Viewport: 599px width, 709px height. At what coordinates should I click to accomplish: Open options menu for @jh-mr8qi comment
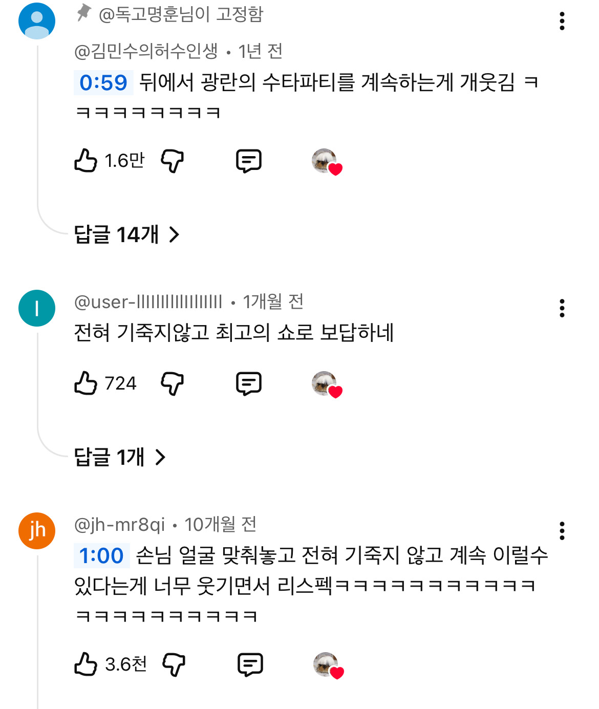pyautogui.click(x=562, y=531)
